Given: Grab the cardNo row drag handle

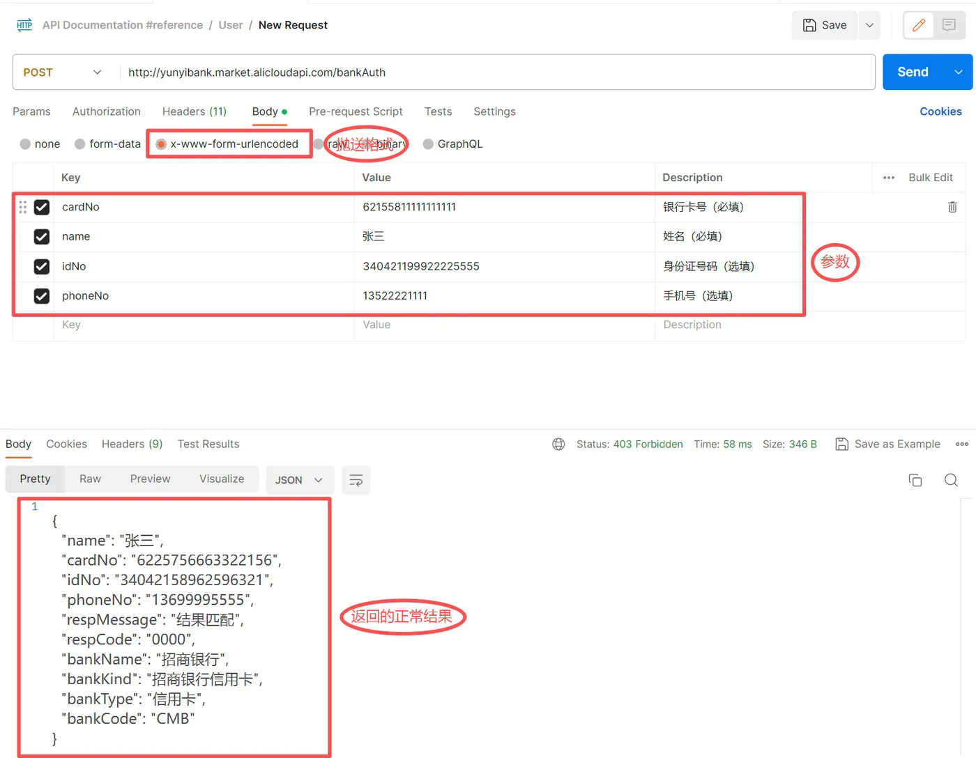Looking at the screenshot, I should point(23,207).
